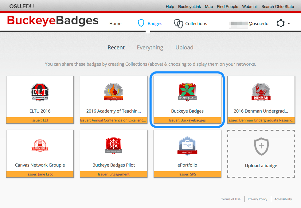Open Privacy Policy link
This screenshot has width=301, height=208.
point(257,199)
